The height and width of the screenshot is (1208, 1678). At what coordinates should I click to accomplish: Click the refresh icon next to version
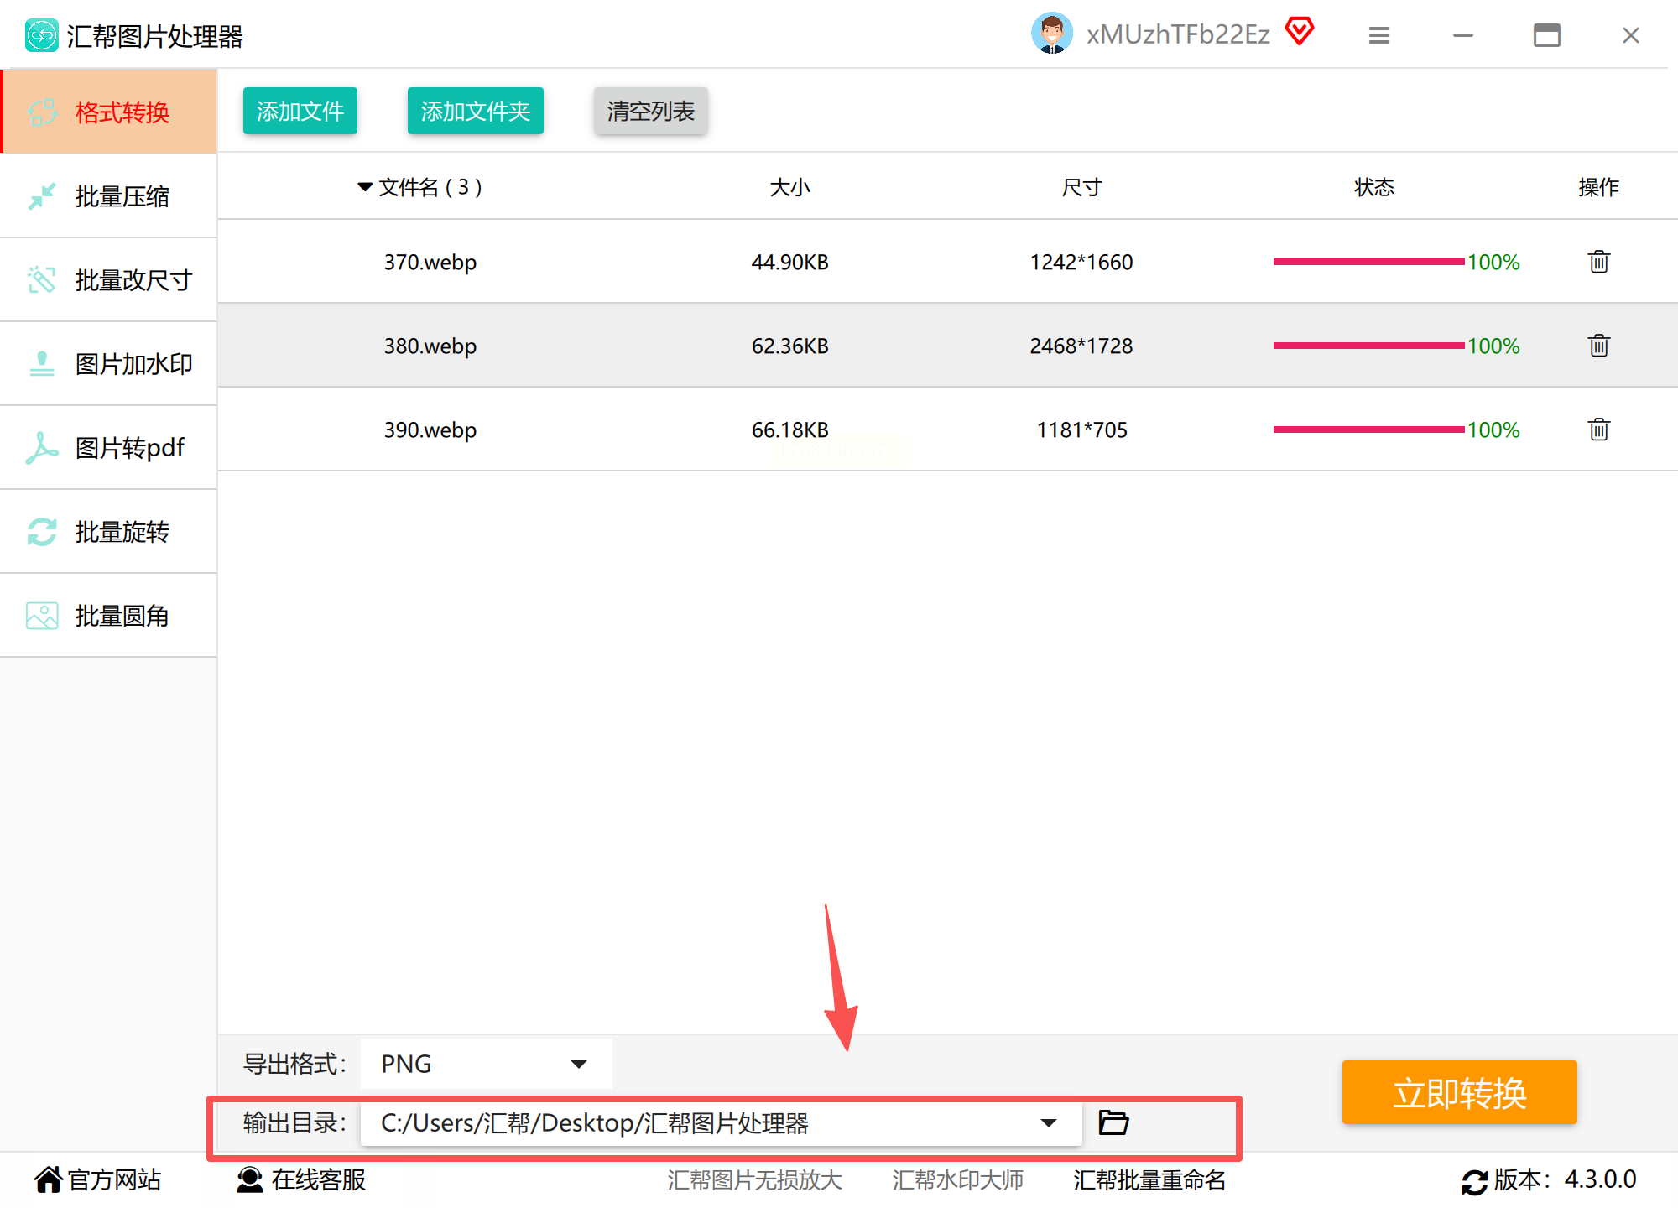tap(1474, 1181)
